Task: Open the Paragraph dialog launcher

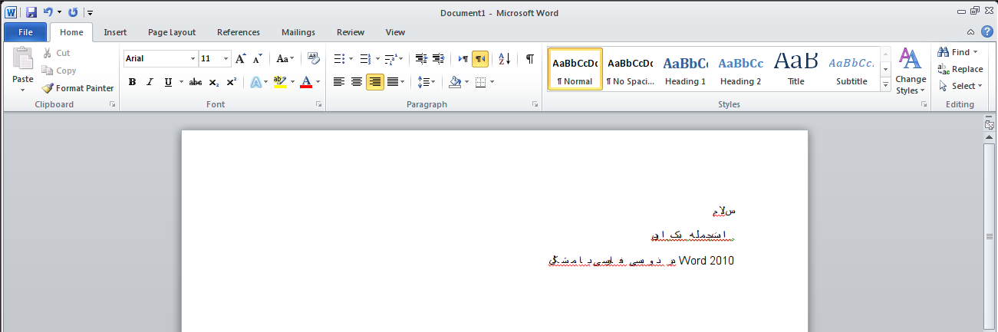Action: click(x=535, y=104)
